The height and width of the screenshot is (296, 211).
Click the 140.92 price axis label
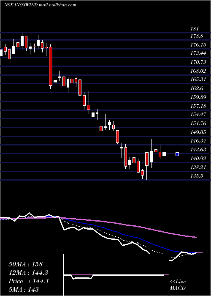pos(198,159)
